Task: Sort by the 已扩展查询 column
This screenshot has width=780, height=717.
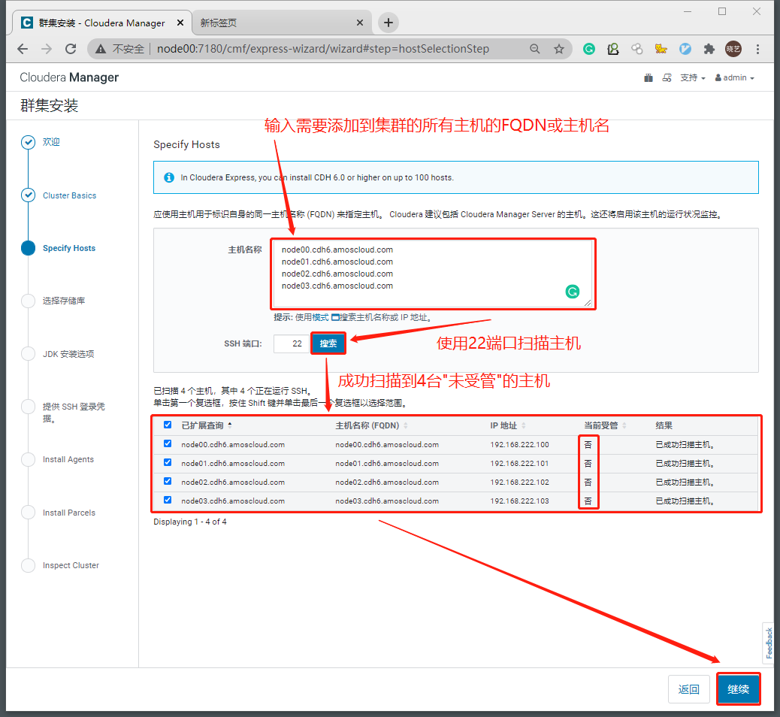Action: point(207,425)
